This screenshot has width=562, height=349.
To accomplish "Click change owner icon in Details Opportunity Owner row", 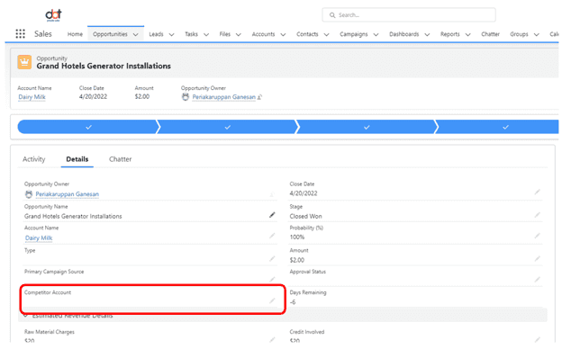I will click(x=272, y=194).
